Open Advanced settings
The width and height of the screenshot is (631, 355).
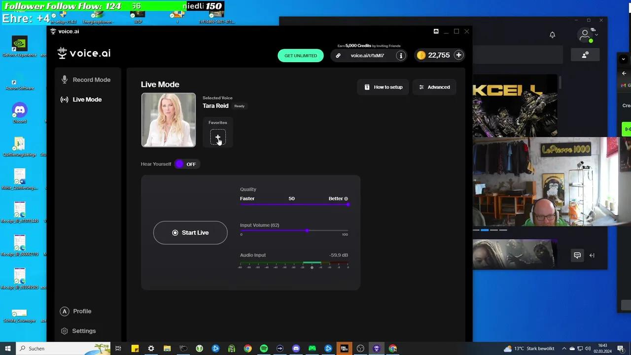click(x=434, y=87)
